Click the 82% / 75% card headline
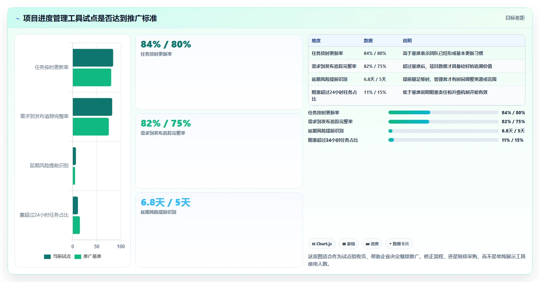The height and width of the screenshot is (282, 540). (166, 124)
